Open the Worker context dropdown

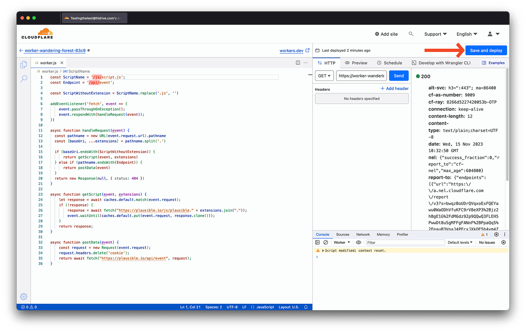tap(342, 243)
